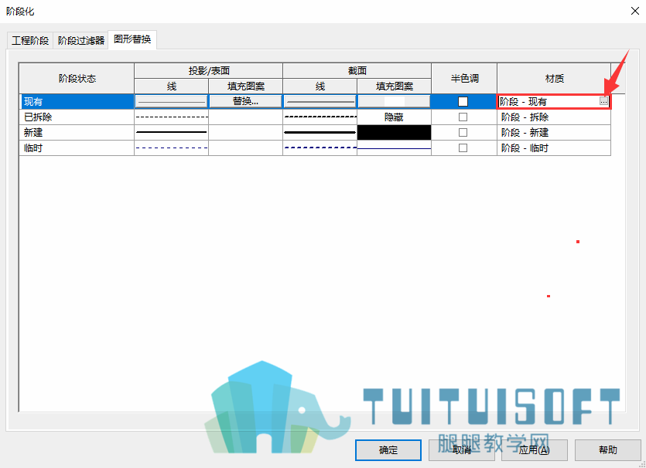Viewport: 646px width, 468px height.
Task: Click surface fill pattern cell of 临时
Action: point(245,148)
